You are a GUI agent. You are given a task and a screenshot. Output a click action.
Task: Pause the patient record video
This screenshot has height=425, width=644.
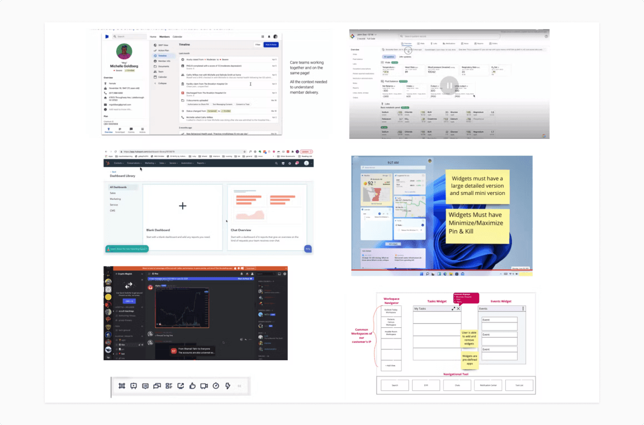[x=449, y=85]
